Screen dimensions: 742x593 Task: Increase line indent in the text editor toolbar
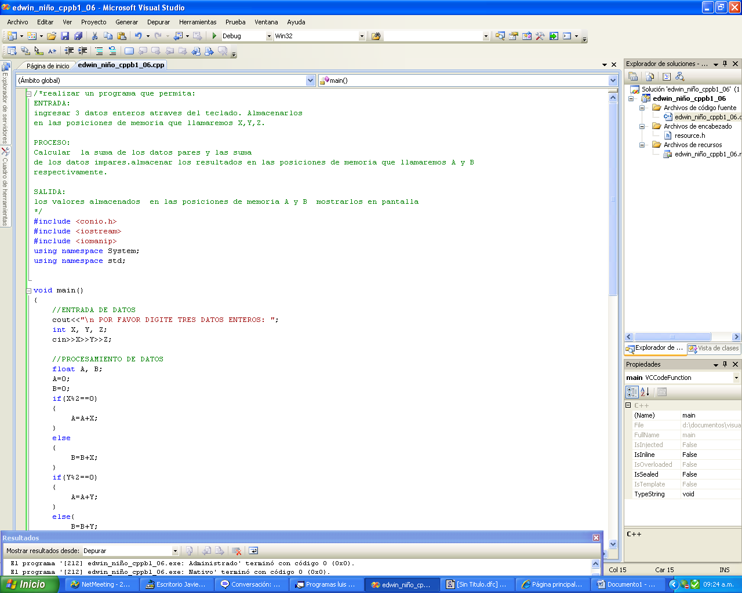click(x=83, y=51)
